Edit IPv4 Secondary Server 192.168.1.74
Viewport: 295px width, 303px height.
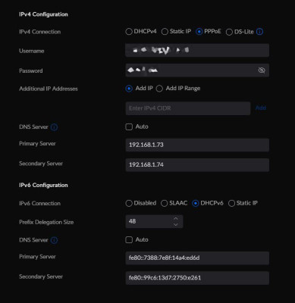(x=197, y=165)
